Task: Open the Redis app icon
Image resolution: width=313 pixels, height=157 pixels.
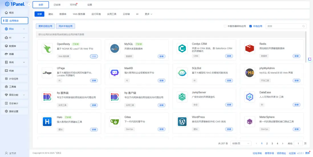Action: point(249,49)
